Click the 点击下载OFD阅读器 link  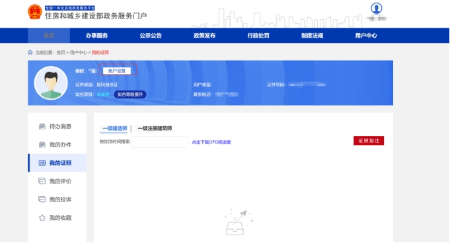point(211,142)
